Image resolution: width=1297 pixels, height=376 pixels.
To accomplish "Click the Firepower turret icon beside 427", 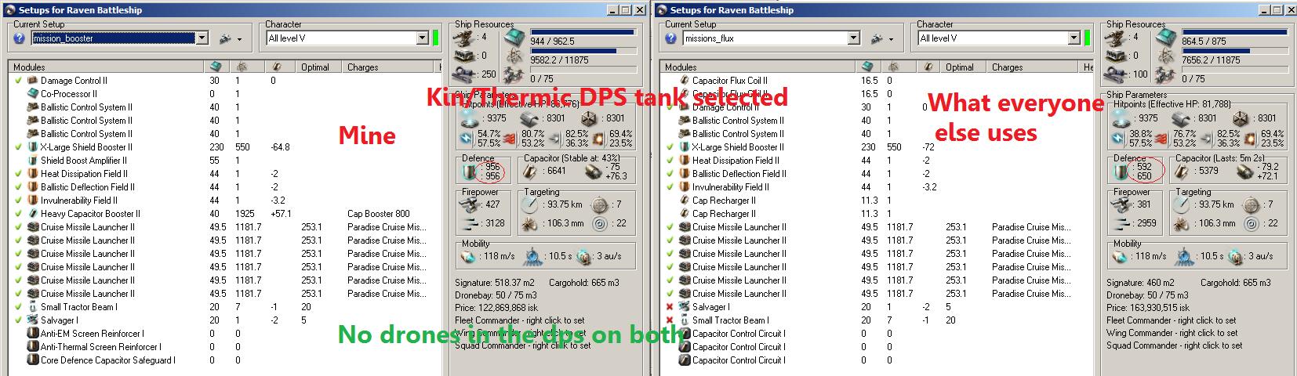I will [470, 204].
